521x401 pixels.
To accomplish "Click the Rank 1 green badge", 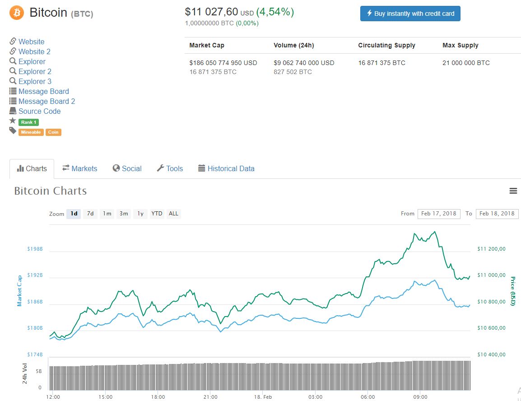I will click(x=28, y=122).
